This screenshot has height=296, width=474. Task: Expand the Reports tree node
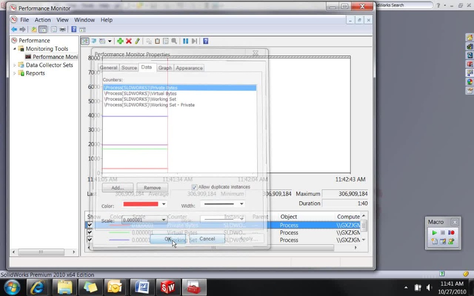tap(14, 73)
